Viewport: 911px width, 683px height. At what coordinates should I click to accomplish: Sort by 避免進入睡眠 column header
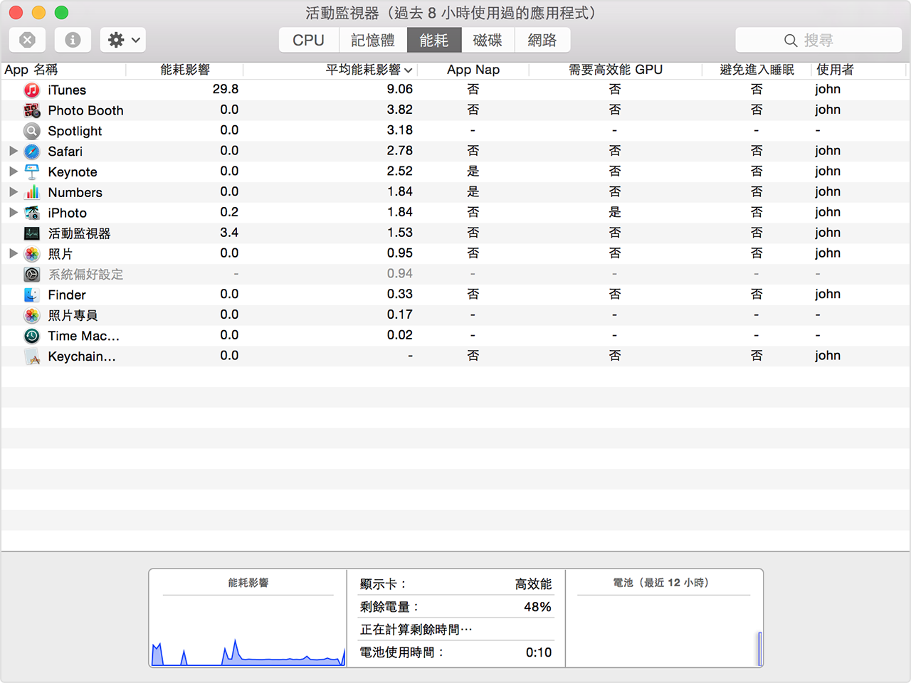point(757,70)
